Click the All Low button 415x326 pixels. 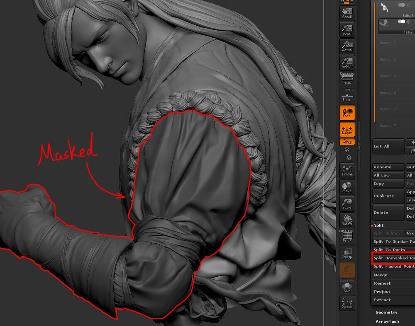click(x=388, y=175)
